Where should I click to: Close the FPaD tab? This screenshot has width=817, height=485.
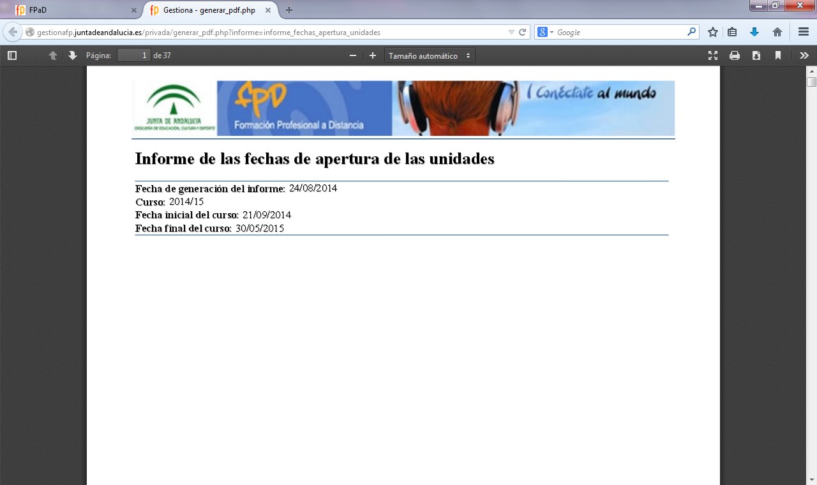(x=133, y=10)
